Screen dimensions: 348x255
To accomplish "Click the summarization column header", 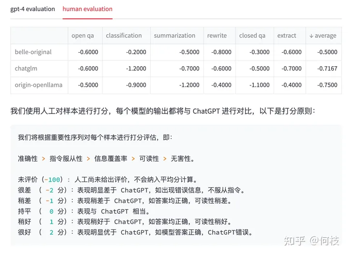I will (174, 35).
